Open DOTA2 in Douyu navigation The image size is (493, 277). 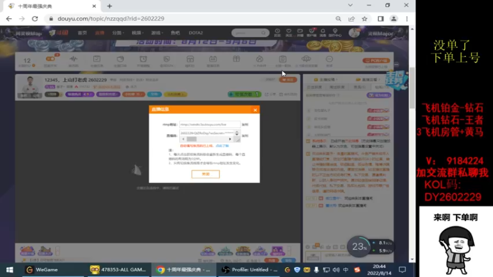(x=195, y=33)
